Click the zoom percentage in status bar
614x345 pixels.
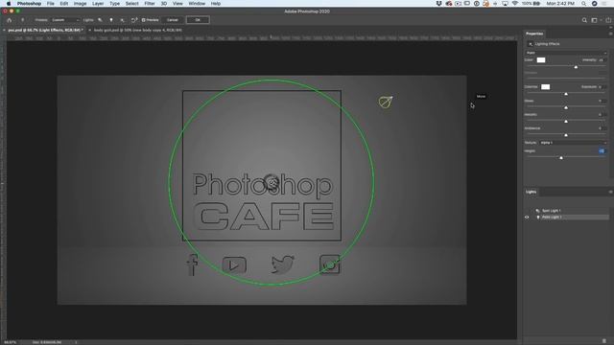tap(11, 342)
